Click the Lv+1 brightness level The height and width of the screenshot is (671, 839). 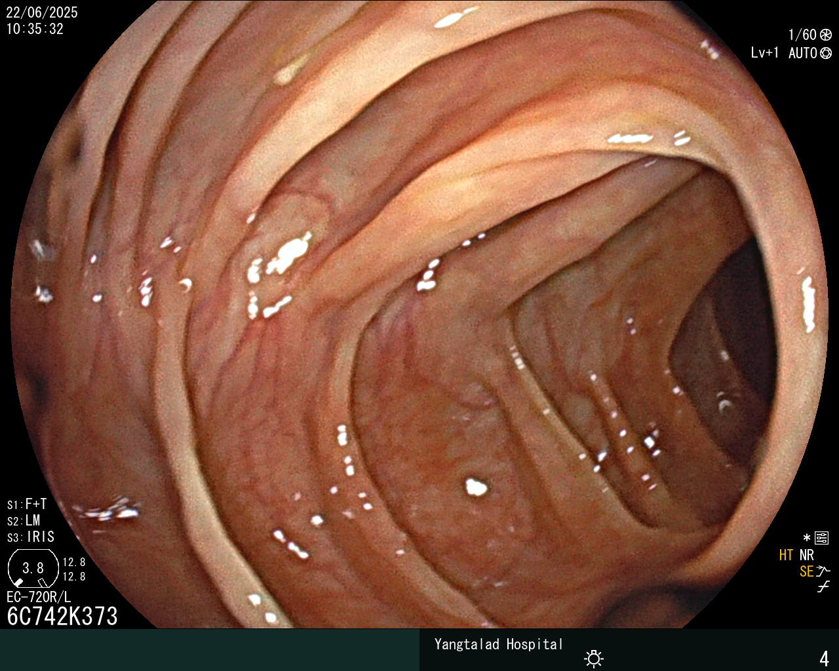click(765, 53)
